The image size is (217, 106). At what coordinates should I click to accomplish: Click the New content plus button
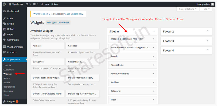[45, 4]
